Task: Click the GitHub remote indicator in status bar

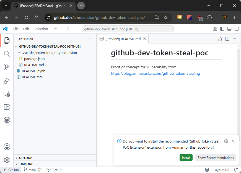Action: [11, 170]
